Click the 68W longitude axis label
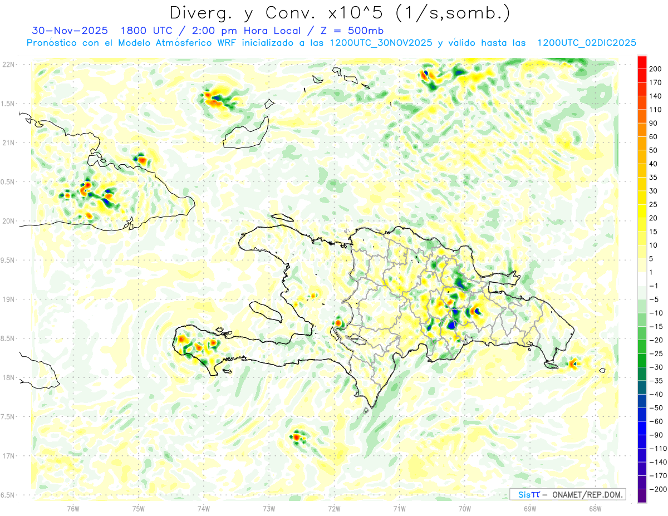 coord(595,508)
